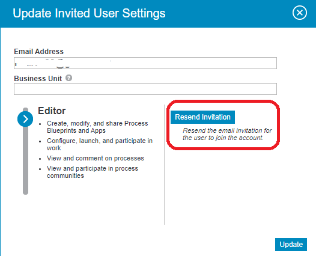The width and height of the screenshot is (316, 256).
Task: Click the Business Unit label text
Action: [38, 78]
